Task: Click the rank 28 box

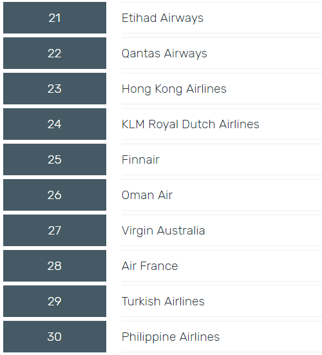Action: 55,266
